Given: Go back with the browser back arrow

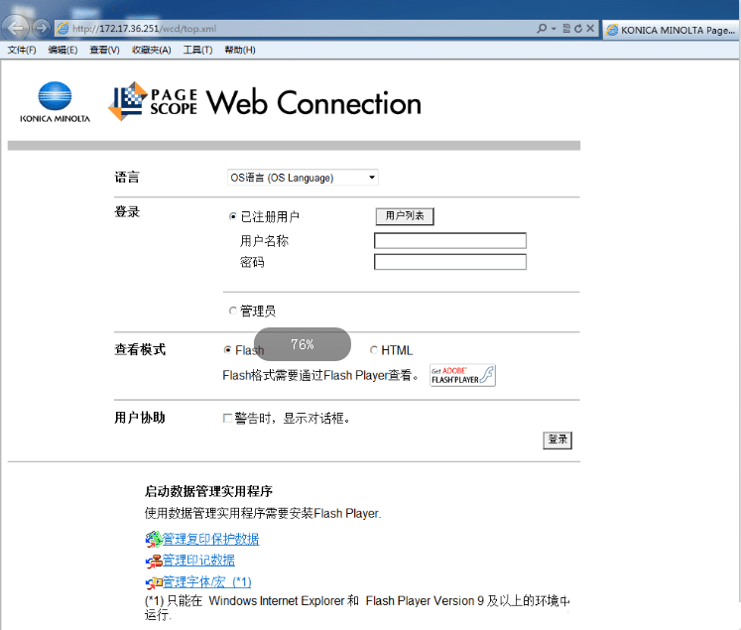Looking at the screenshot, I should [x=16, y=29].
